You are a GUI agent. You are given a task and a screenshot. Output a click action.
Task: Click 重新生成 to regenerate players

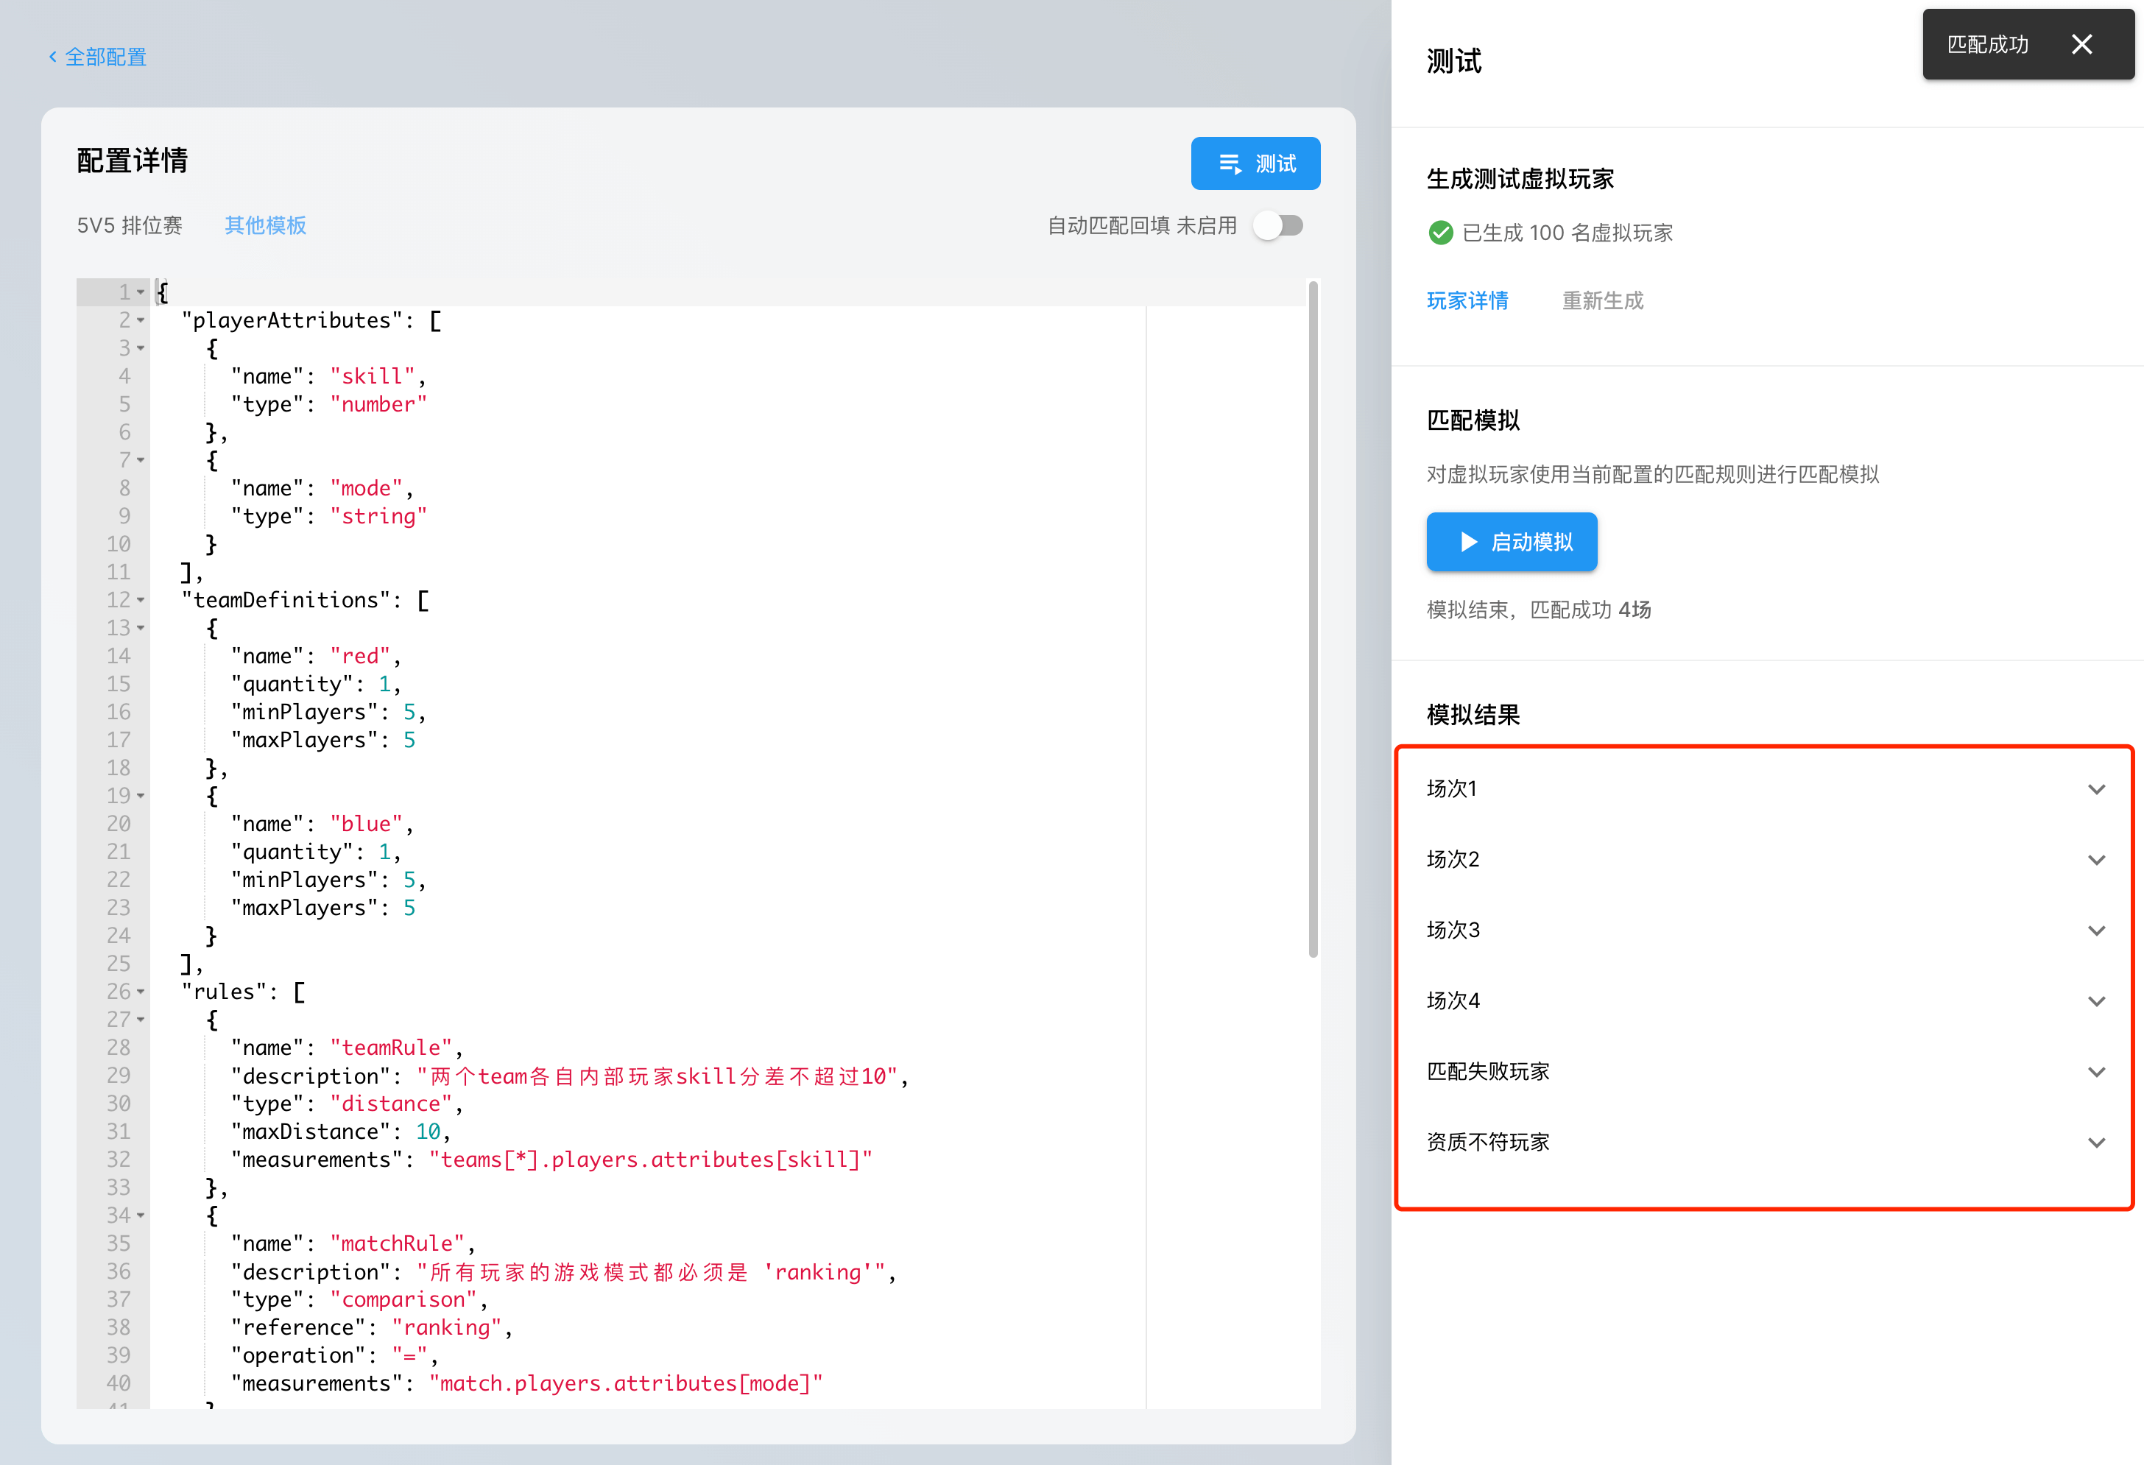tap(1602, 301)
